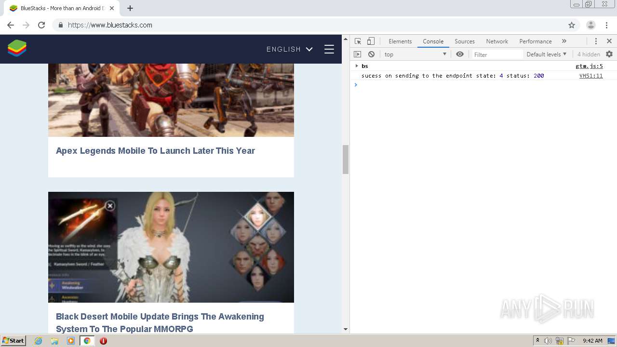Launch Internet Explorer from taskbar
The width and height of the screenshot is (617, 347).
[x=39, y=341]
